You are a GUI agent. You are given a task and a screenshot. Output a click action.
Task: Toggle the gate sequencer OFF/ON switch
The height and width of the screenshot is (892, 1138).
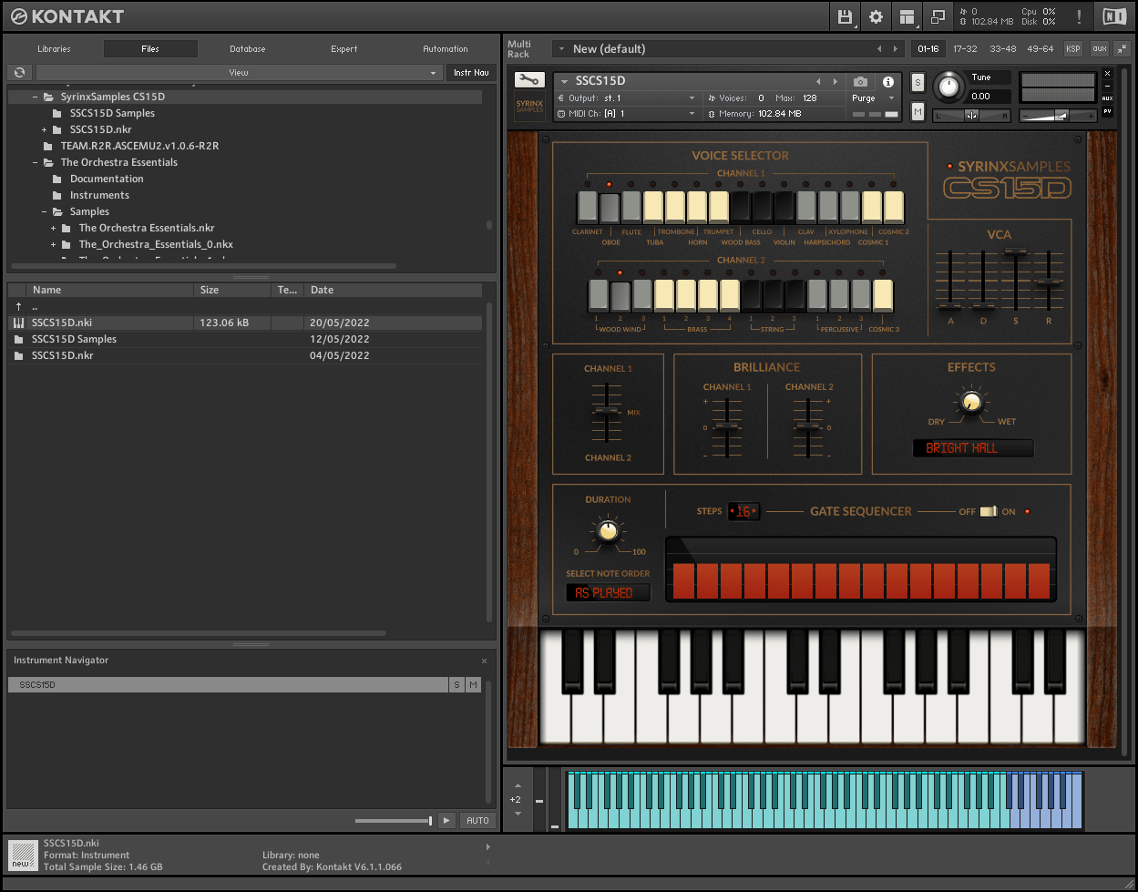[x=989, y=511]
